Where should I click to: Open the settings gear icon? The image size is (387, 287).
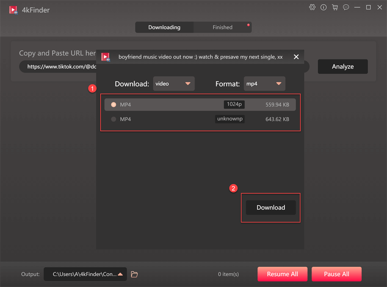312,7
